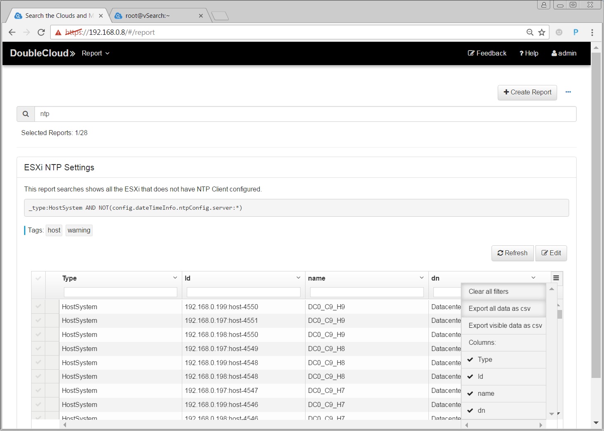Click the Refresh button
604x431 pixels.
pyautogui.click(x=512, y=253)
